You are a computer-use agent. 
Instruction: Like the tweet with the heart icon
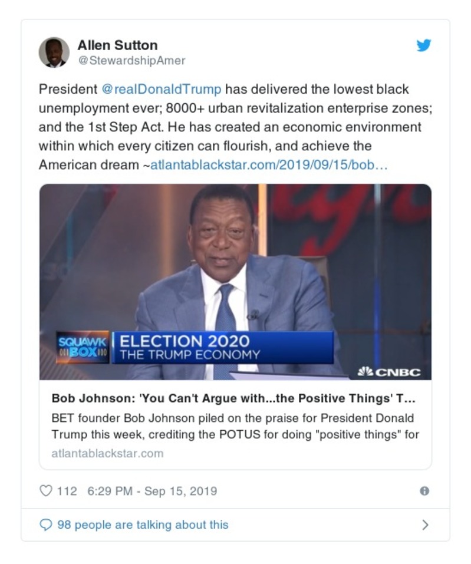46,491
